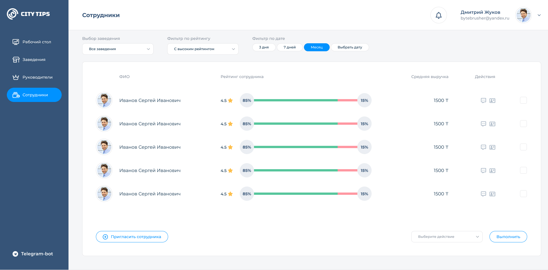Screen dimensions: 548x270
Task: Open message icon in second employee row
Action: point(483,124)
